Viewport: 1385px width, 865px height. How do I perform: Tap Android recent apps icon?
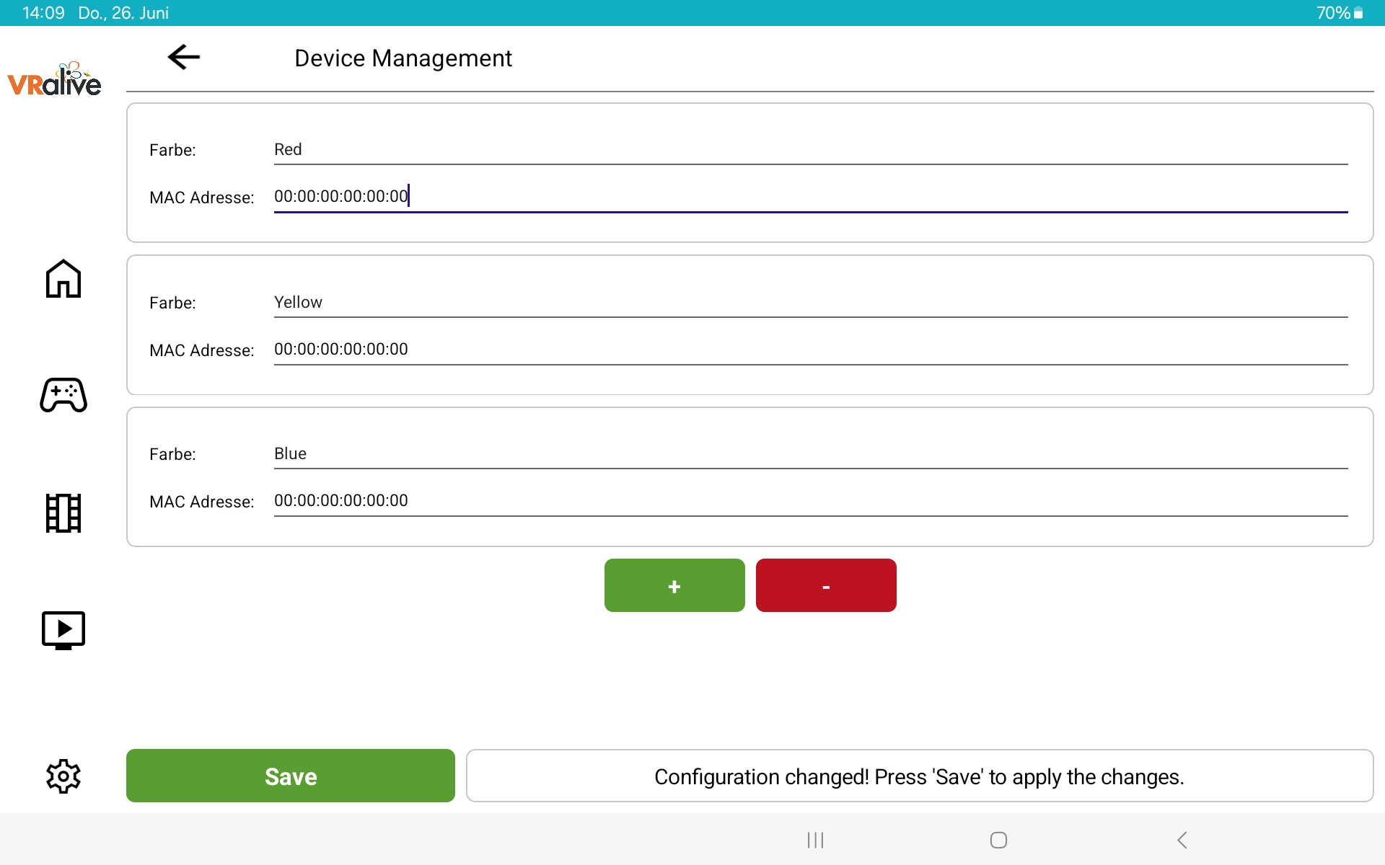[x=815, y=840]
